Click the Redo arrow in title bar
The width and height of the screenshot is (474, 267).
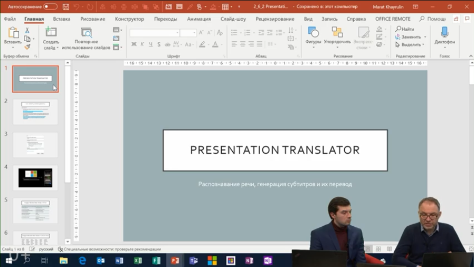coord(90,7)
